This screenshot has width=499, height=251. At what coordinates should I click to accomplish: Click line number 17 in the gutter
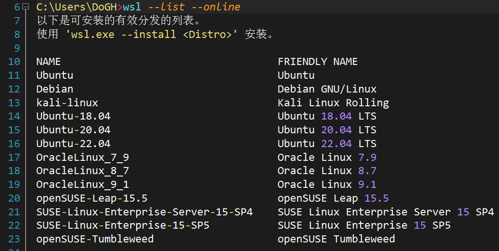click(14, 158)
